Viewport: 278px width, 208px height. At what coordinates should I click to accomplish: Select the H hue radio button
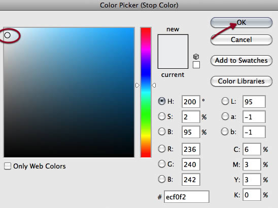coord(162,101)
